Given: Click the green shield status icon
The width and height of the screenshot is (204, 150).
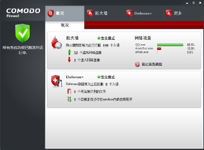Looking at the screenshot, I should 23,33.
